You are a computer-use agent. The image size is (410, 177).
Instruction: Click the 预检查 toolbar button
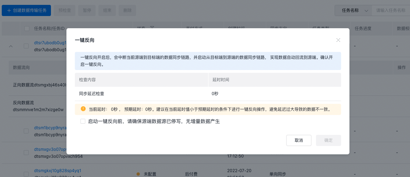[x=65, y=10]
